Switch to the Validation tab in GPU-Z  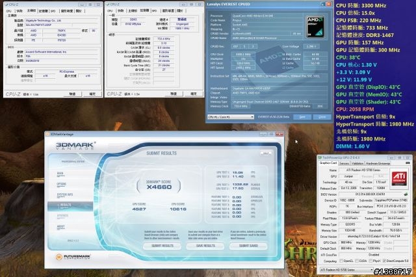357,163
